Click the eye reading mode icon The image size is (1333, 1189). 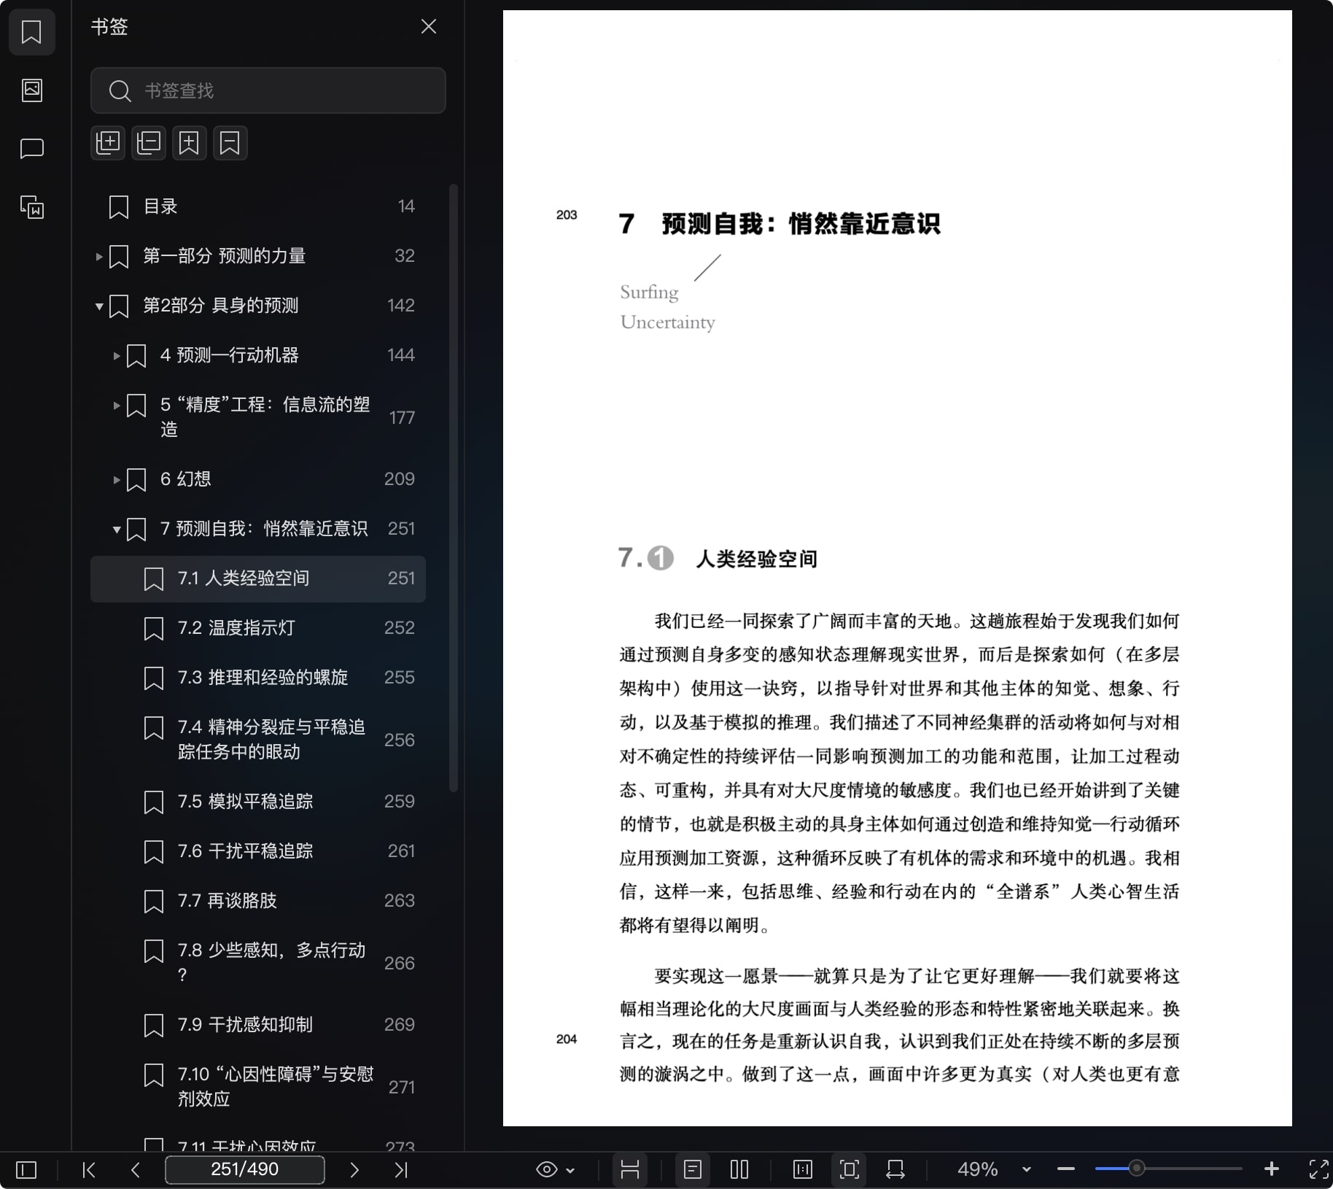(x=547, y=1170)
